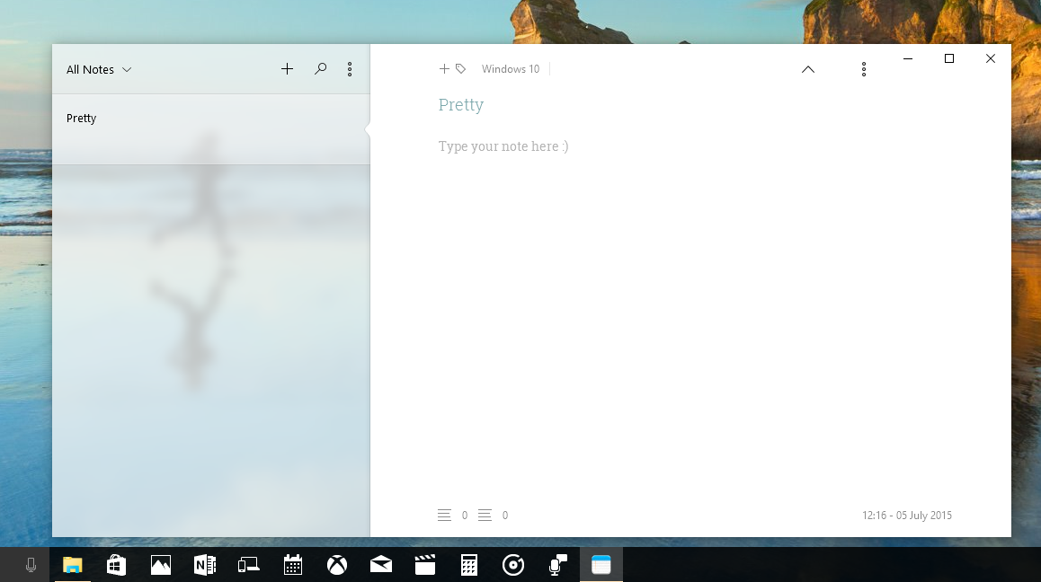Open Voice Recorder from taskbar
Image resolution: width=1041 pixels, height=582 pixels.
pos(557,565)
